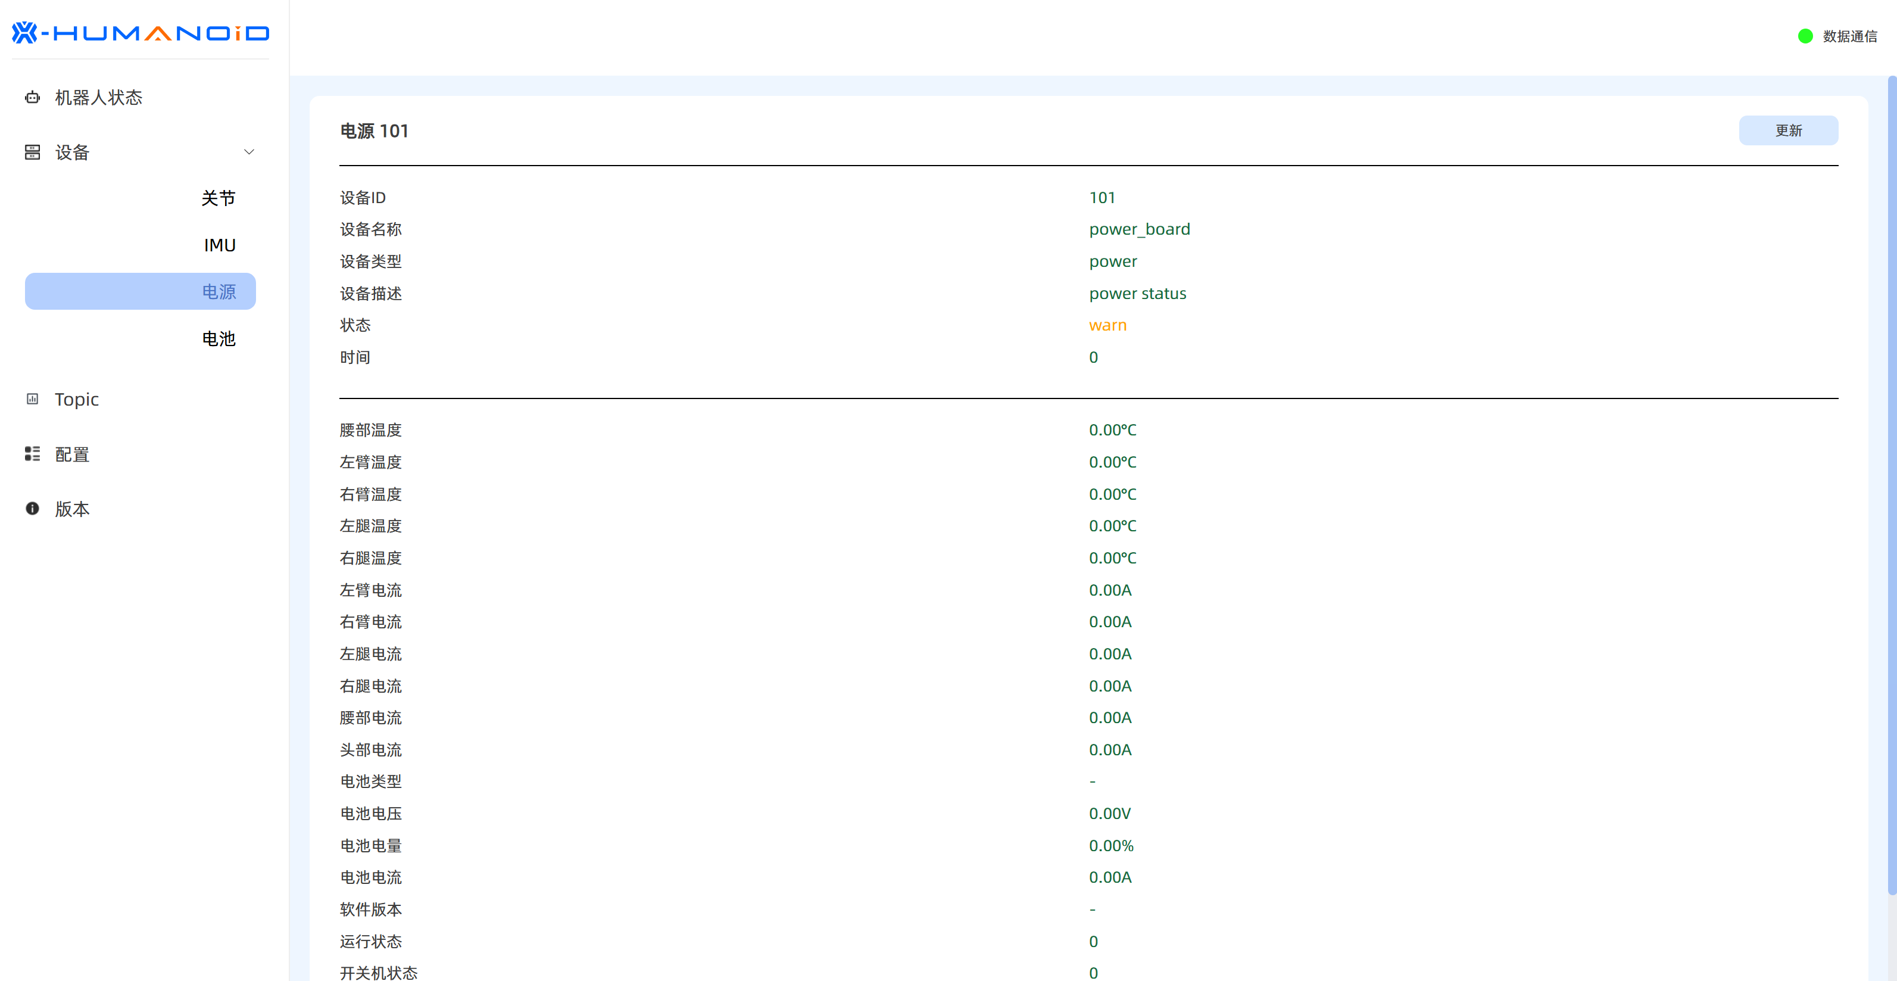1897x981 pixels.
Task: Click the device server icon
Action: 32,152
